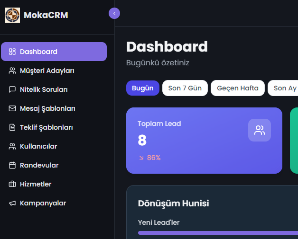Open the Dashboard menu label in sidebar
The height and width of the screenshot is (239, 298).
click(x=38, y=52)
